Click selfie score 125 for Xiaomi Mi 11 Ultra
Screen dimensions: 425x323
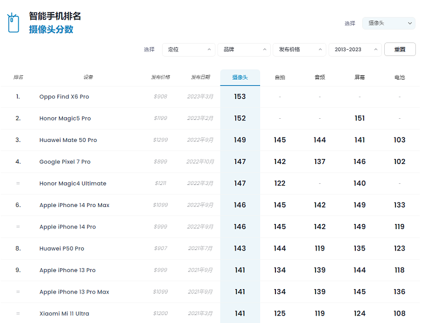280,313
